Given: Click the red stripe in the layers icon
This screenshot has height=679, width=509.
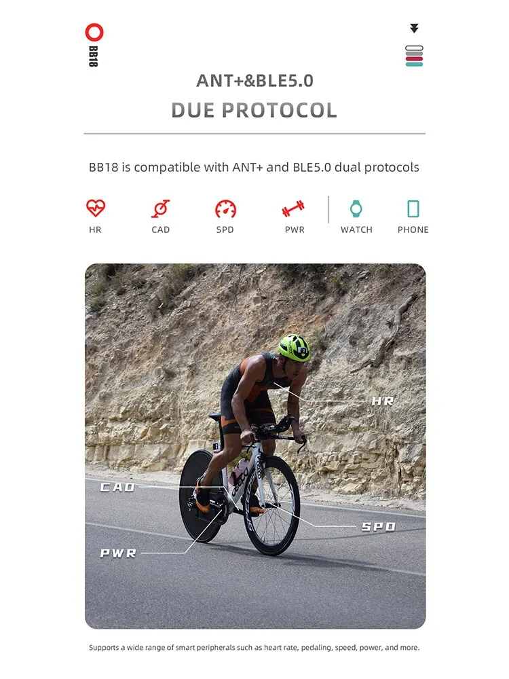Looking at the screenshot, I should tap(414, 59).
